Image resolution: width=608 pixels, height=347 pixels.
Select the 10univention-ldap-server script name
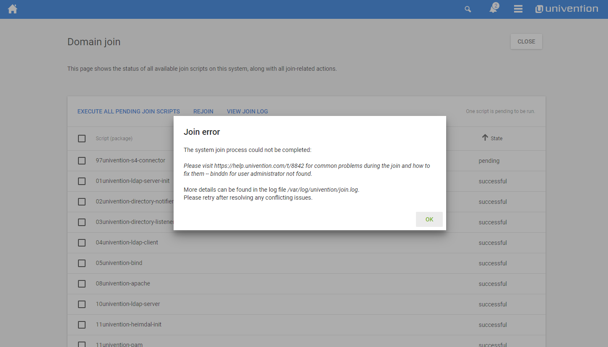(x=128, y=304)
